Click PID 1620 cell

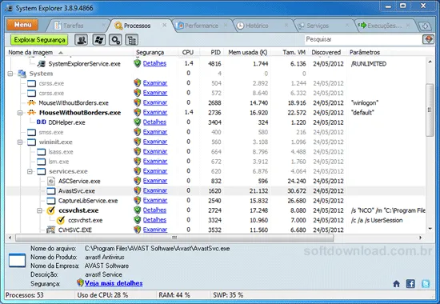pos(214,191)
